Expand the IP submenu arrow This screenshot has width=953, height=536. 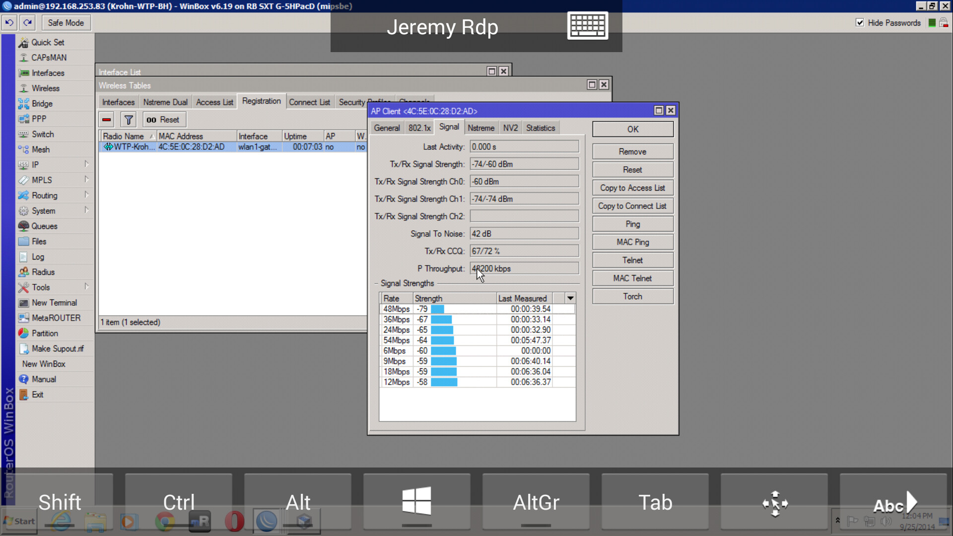tap(87, 164)
